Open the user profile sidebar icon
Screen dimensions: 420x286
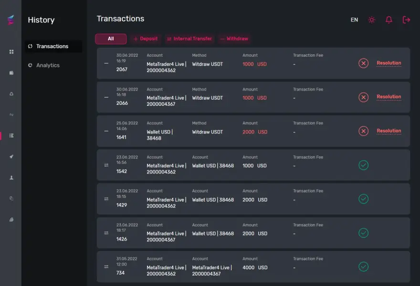(x=11, y=177)
